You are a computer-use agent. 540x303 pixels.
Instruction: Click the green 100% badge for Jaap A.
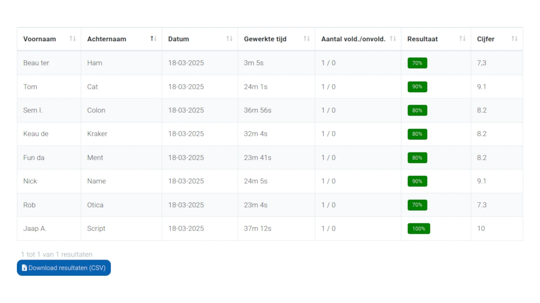[418, 229]
